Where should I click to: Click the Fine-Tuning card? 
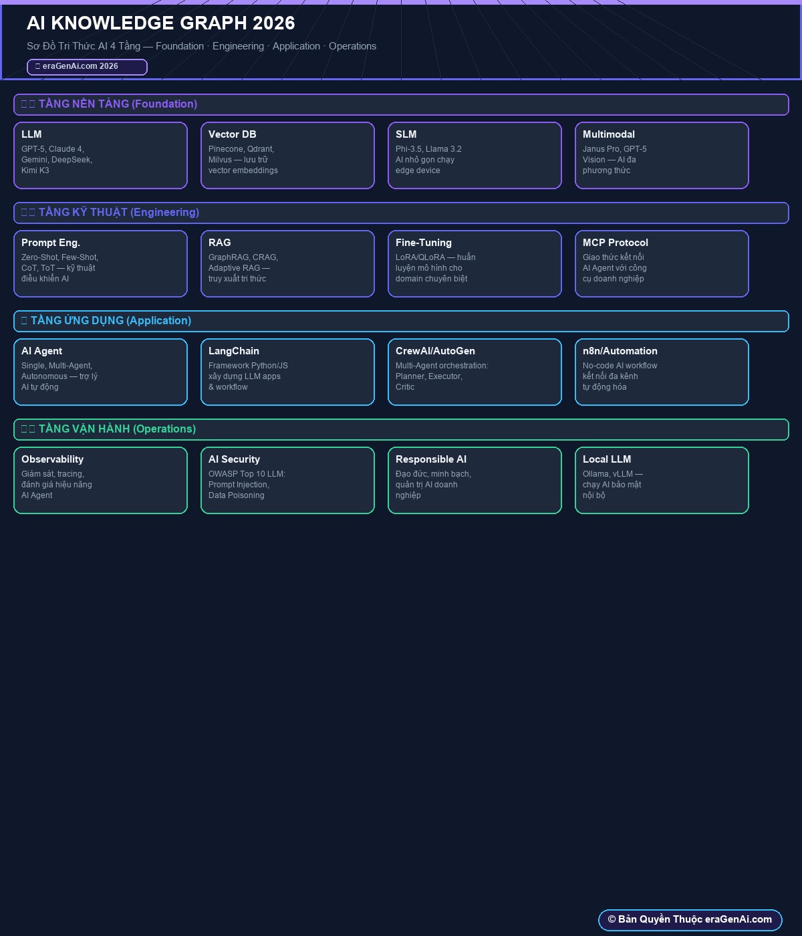[475, 264]
